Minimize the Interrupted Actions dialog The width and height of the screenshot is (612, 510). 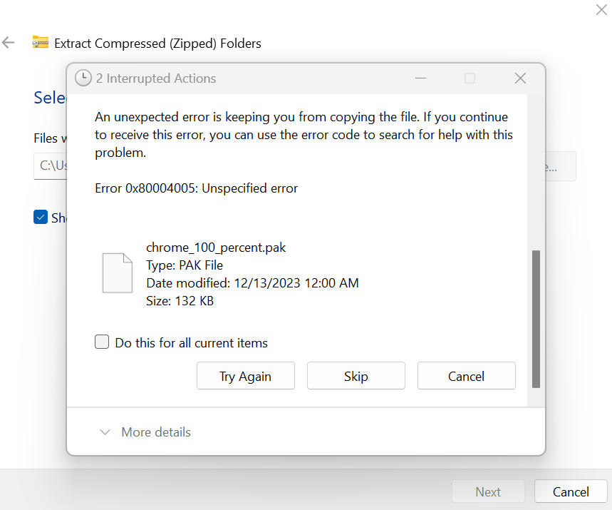click(x=420, y=78)
